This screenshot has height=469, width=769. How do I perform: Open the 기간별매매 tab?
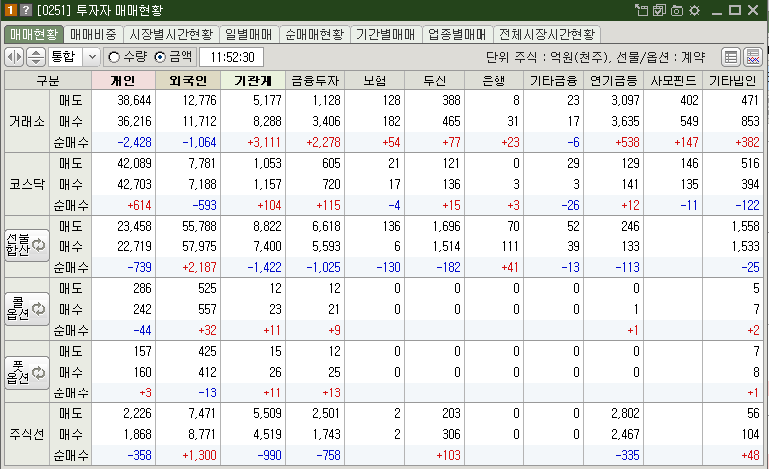pyautogui.click(x=385, y=34)
